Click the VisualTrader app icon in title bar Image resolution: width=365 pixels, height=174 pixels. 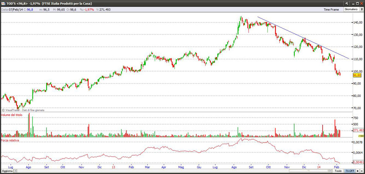(x=3, y=4)
